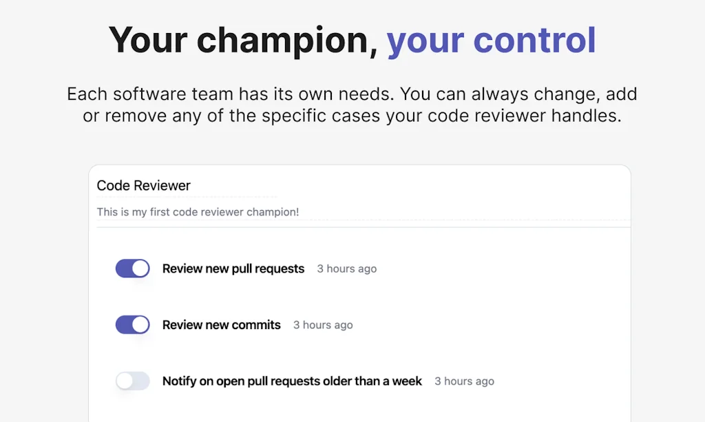Screen dimensions: 705x422
Task: Click "Notify on open pull requests older than a week"
Action: click(292, 381)
